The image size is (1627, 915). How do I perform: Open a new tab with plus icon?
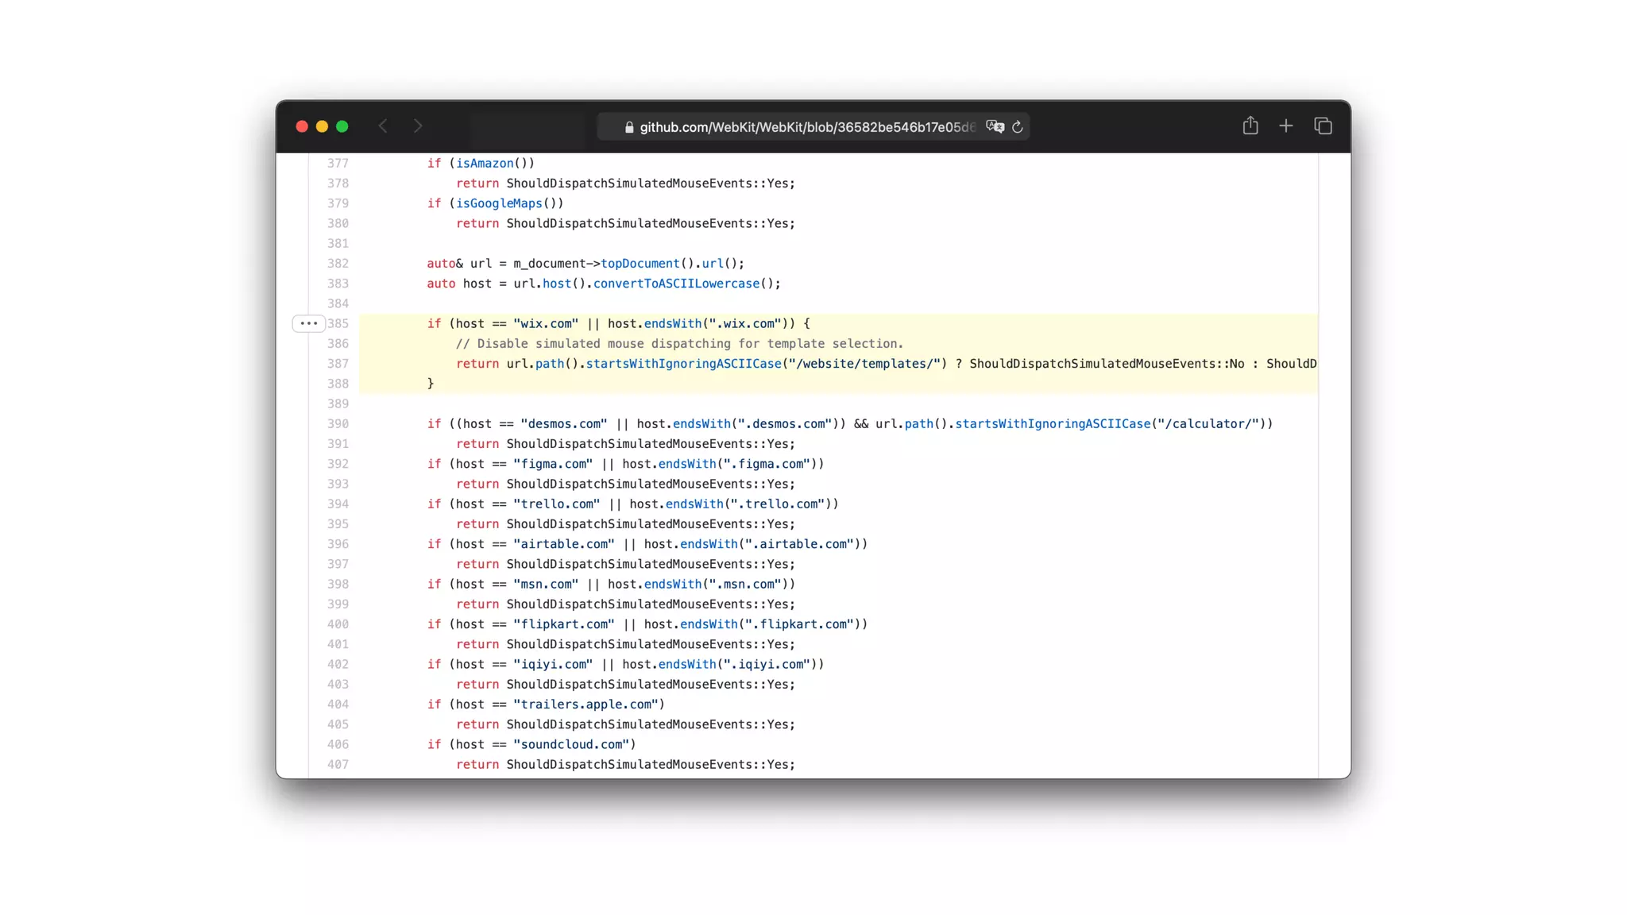click(1286, 125)
